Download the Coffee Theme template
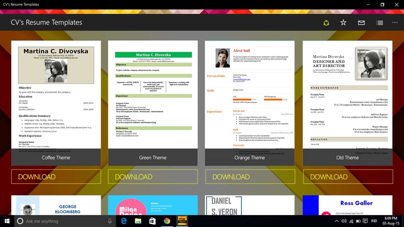The height and width of the screenshot is (227, 404). click(x=56, y=177)
